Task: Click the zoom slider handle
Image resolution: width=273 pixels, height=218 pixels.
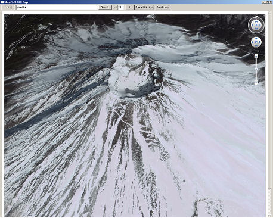Action: pyautogui.click(x=256, y=69)
